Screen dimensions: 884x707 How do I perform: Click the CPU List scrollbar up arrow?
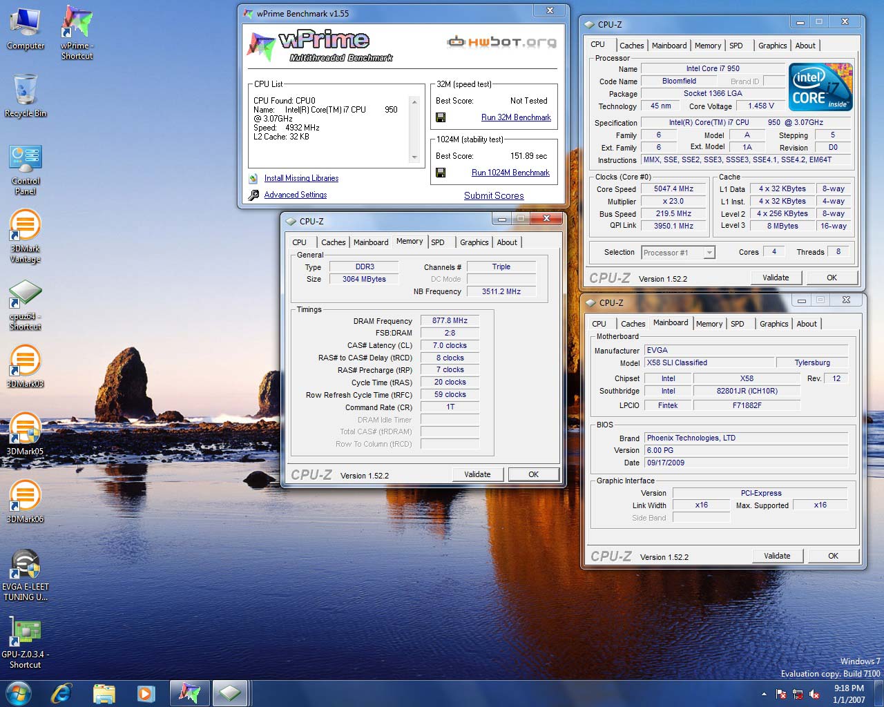click(414, 102)
